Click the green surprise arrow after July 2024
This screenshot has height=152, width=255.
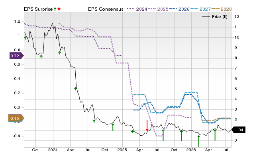(94, 121)
